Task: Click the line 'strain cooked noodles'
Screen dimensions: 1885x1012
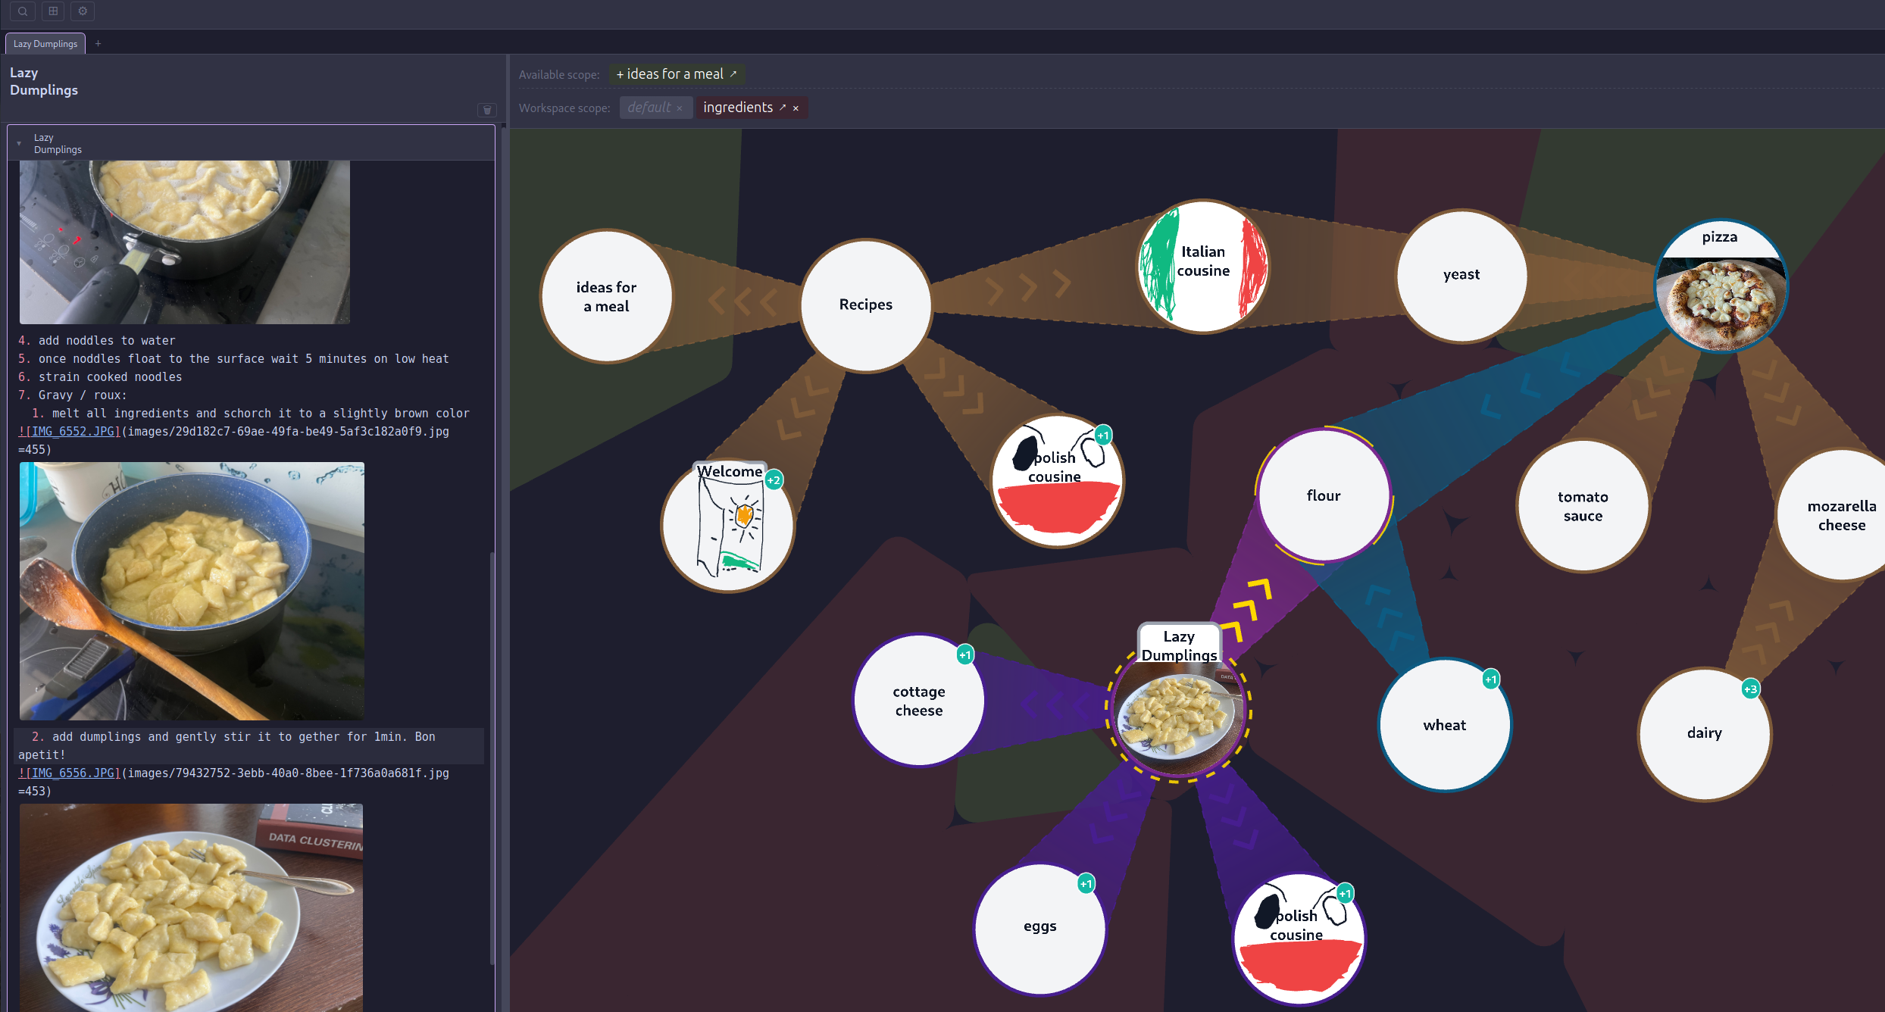Action: (110, 377)
